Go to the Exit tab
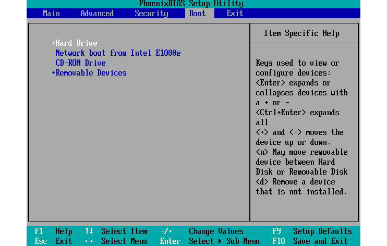 coord(235,14)
